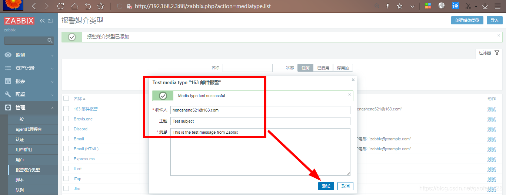Image resolution: width=506 pixels, height=195 pixels.
Task: Open 报警媒介类型 menu item
Action: pyautogui.click(x=33, y=170)
